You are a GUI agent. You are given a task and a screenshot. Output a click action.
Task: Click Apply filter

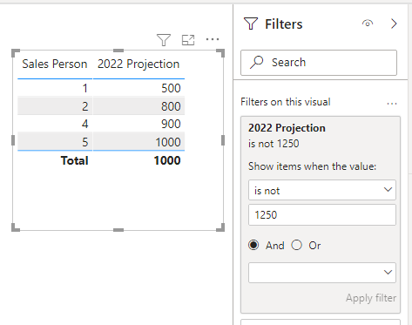pyautogui.click(x=371, y=298)
